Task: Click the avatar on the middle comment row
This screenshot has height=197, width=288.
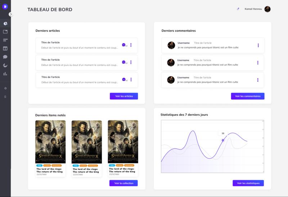Action: click(x=171, y=63)
